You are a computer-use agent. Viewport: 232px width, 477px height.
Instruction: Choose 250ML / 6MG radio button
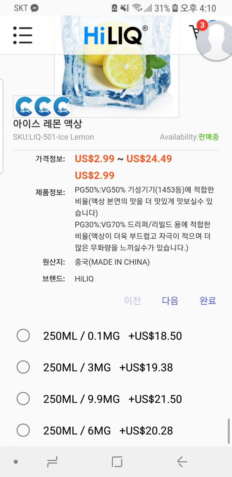tap(23, 430)
